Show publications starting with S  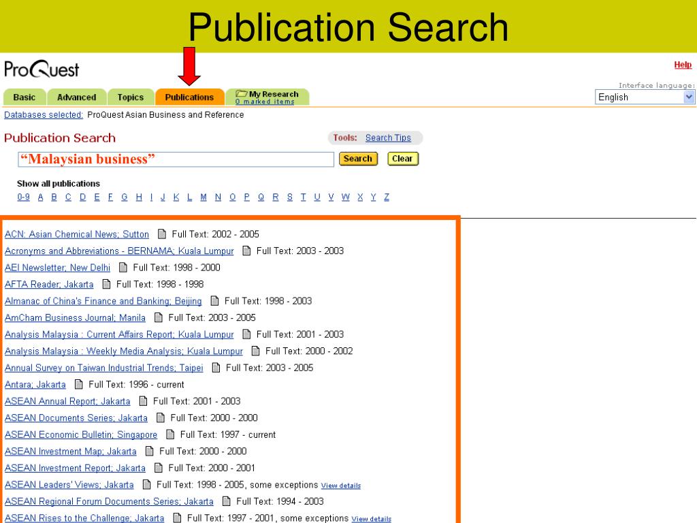tap(290, 197)
